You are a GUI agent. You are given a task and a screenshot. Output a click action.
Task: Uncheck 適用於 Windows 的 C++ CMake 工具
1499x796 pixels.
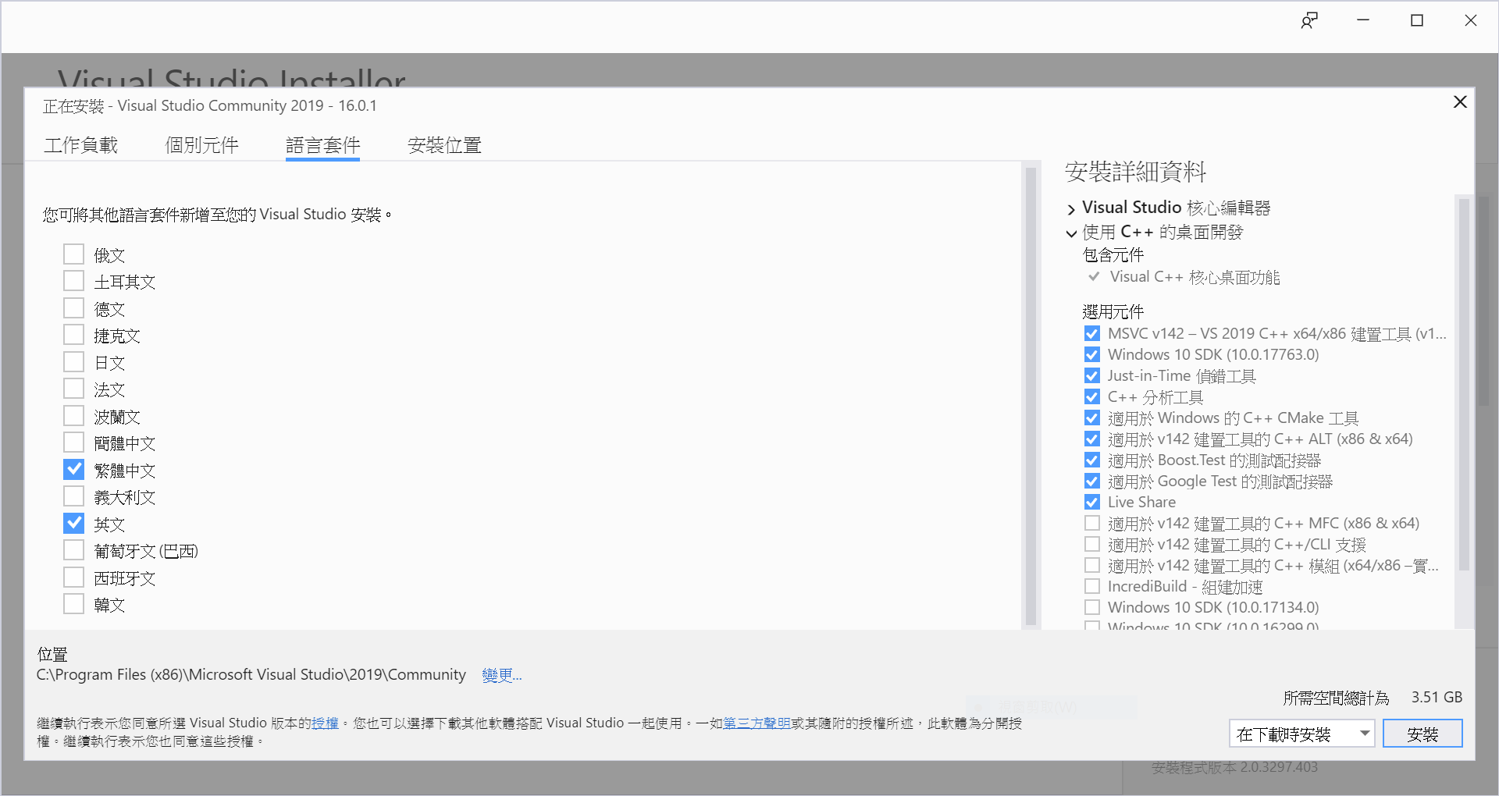(1092, 418)
